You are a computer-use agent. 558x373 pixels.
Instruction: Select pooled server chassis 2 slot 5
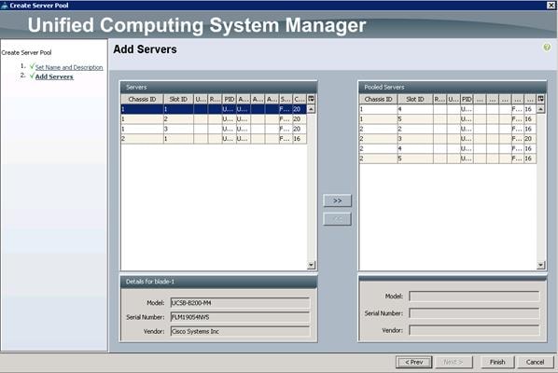coord(448,159)
